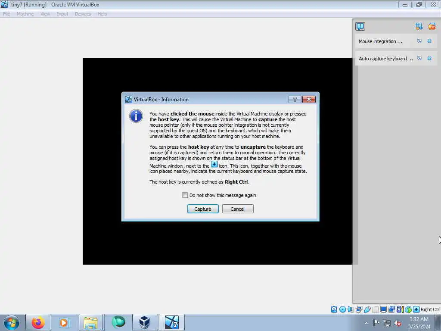Click the muted volume tray icon
Screen dimensions: 441x331
[398, 323]
